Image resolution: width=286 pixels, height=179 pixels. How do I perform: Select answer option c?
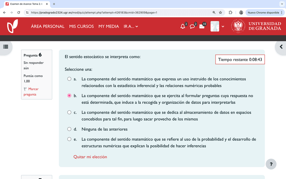pos(69,112)
